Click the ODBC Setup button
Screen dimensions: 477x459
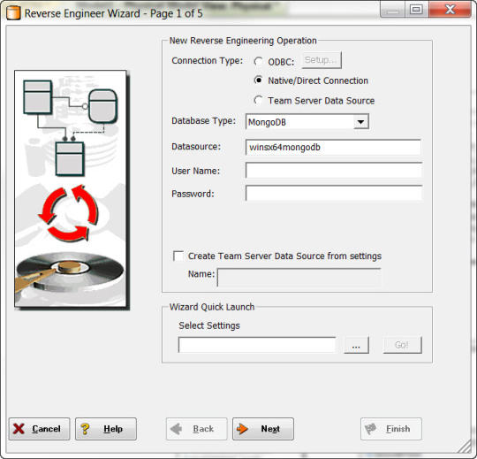pos(322,60)
